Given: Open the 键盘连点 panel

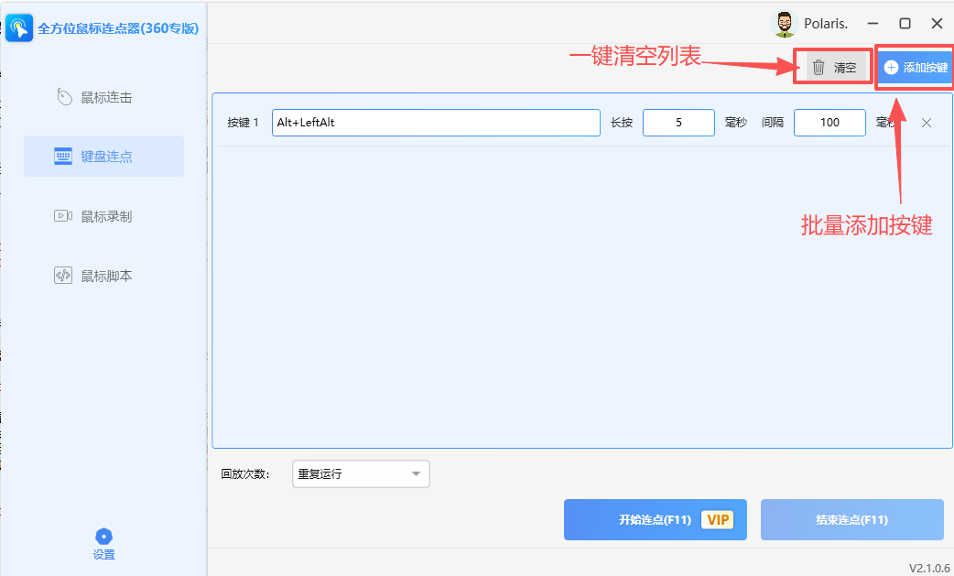Looking at the screenshot, I should 103,156.
